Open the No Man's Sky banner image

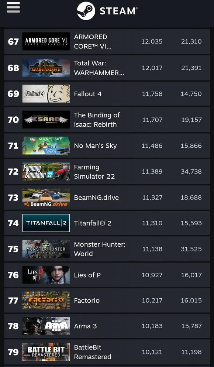[x=46, y=145]
